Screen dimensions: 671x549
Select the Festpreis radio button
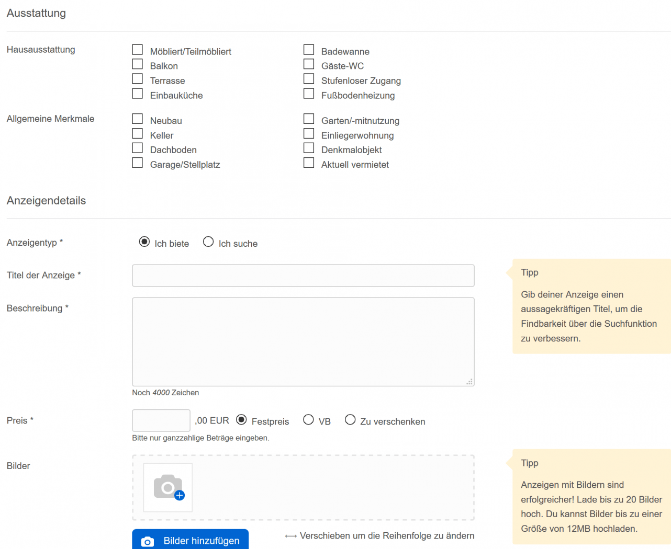point(241,419)
